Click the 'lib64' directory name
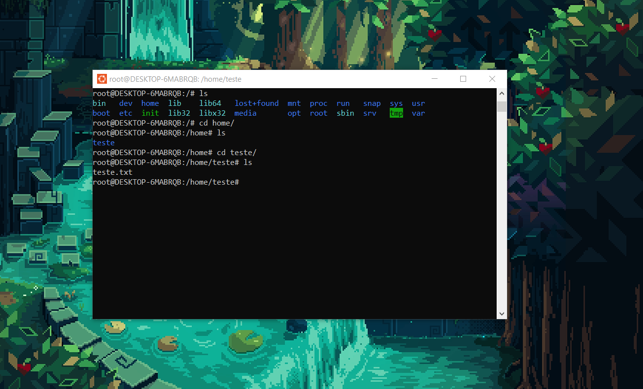Image resolution: width=643 pixels, height=389 pixels. (210, 103)
